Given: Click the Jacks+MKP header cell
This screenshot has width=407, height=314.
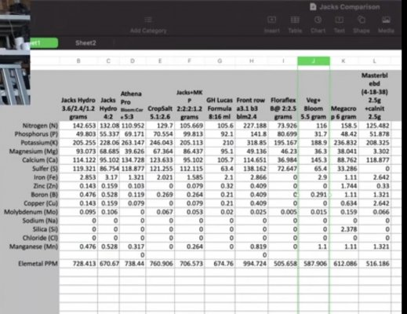Looking at the screenshot, I should [190, 104].
